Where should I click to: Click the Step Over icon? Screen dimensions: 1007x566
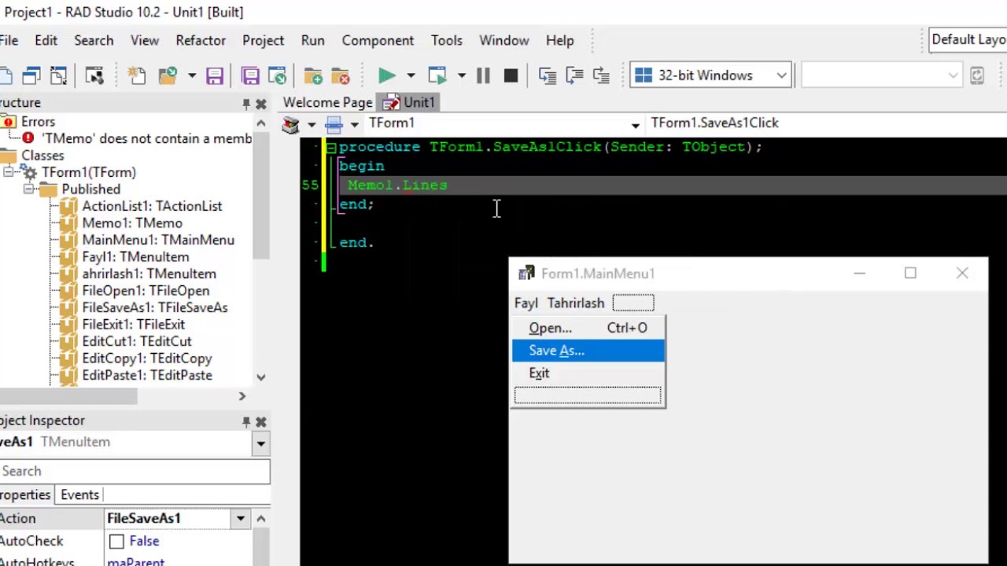tap(574, 75)
